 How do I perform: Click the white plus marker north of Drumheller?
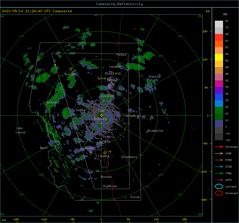click(x=150, y=107)
